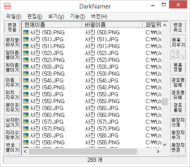Image resolution: width=190 pixels, height=167 pixels.
Task: Remove extension with 확장자 삭제
Action: coord(178,123)
